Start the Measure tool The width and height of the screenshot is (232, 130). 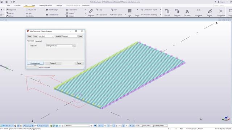pyautogui.click(x=91, y=12)
